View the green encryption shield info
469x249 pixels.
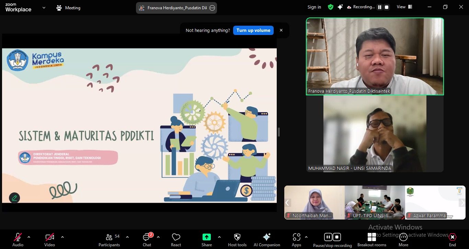(x=331, y=7)
